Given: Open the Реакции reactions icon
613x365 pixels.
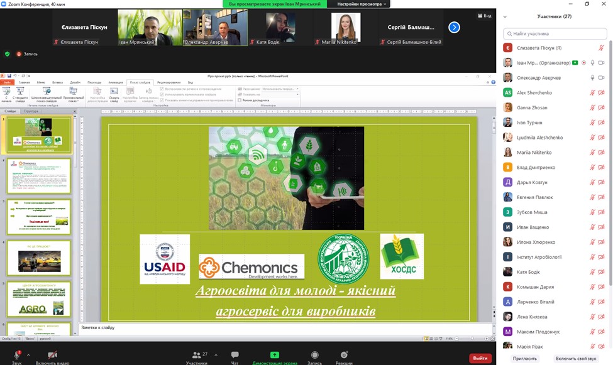Looking at the screenshot, I should tap(344, 355).
